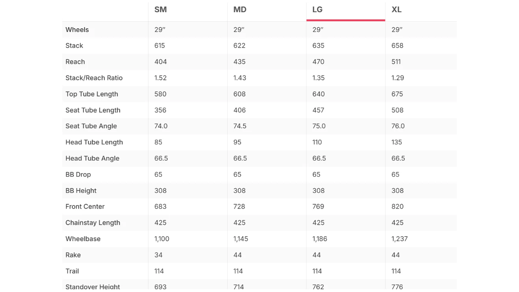519x292 pixels.
Task: Click the Standover Height row label
Action: pos(93,287)
